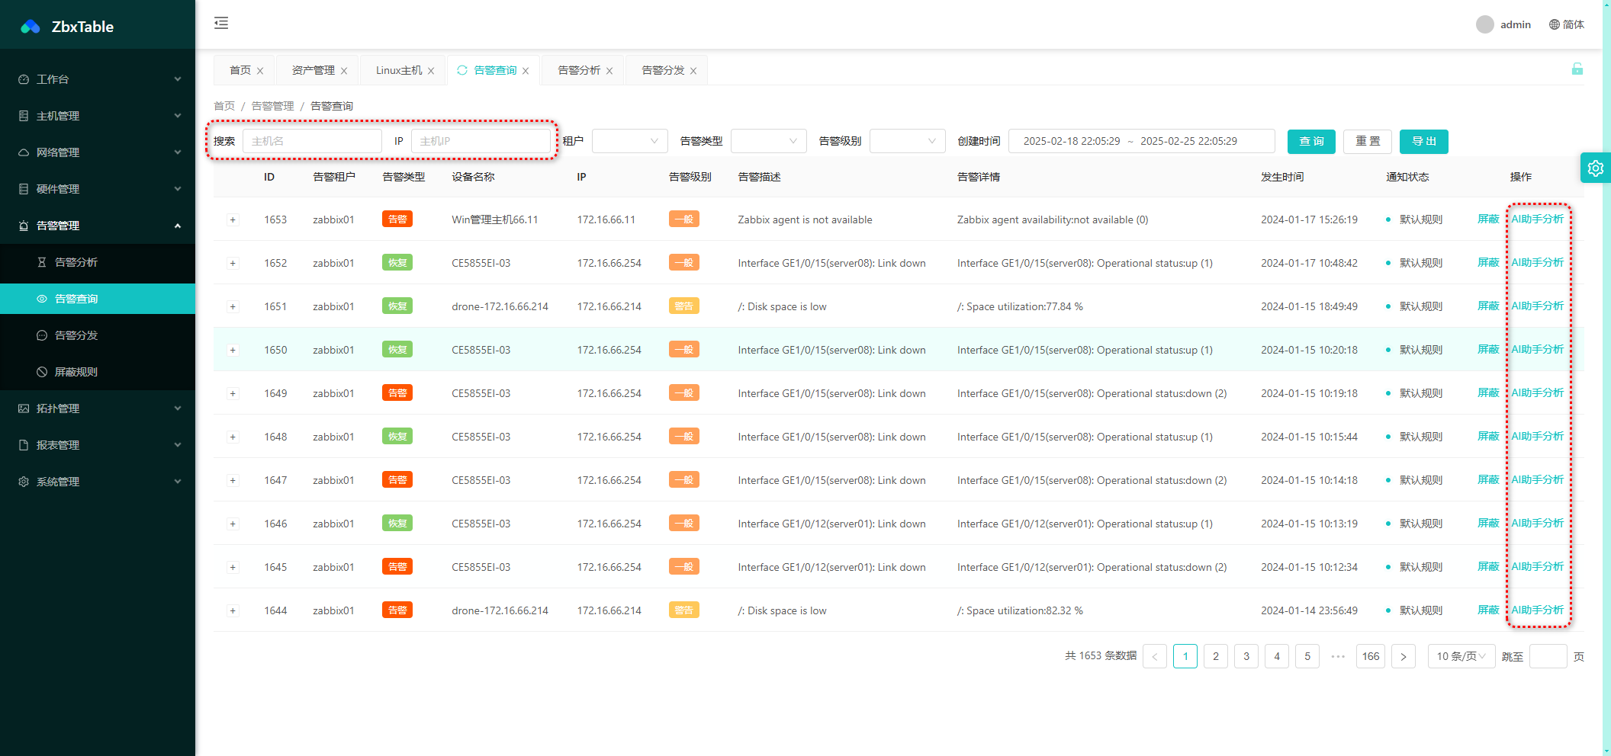Click 屏蔽 for alert 1651
Screen dimensions: 1611x756
[1488, 306]
